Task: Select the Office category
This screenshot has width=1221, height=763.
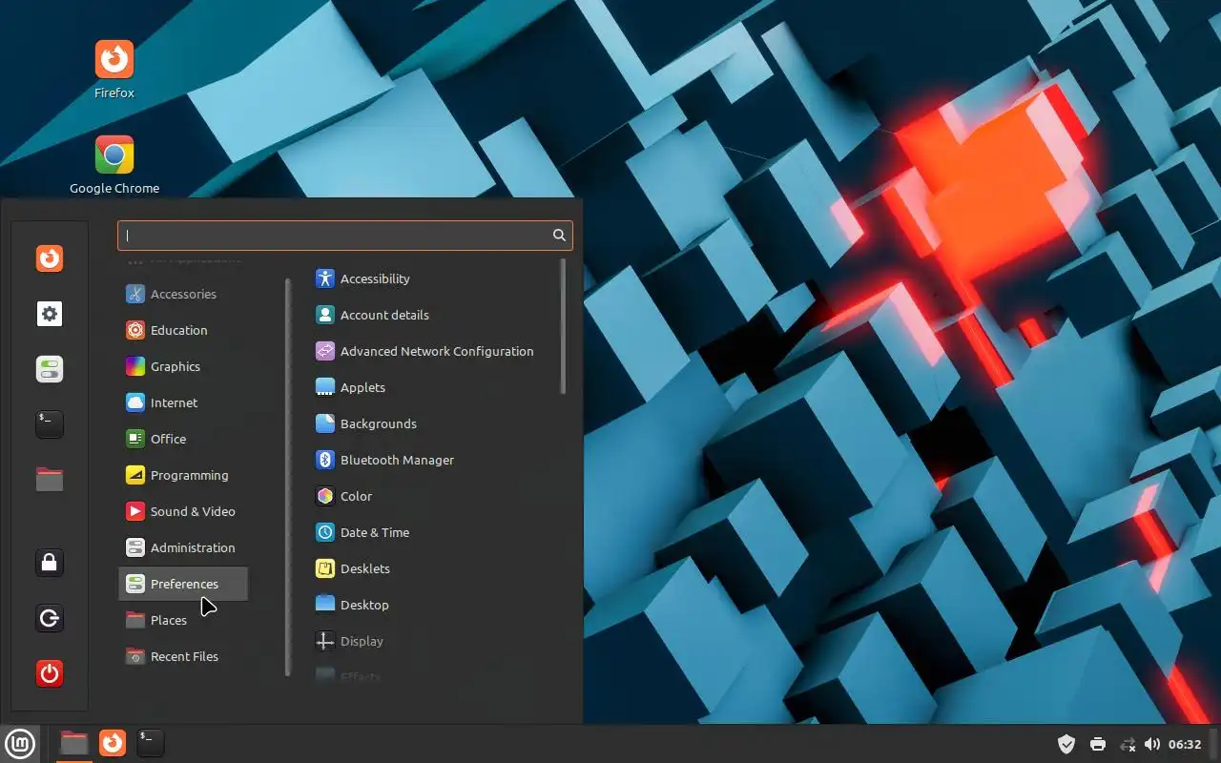Action: click(183, 439)
